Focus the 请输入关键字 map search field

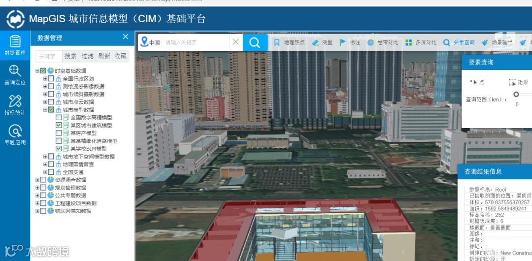pyautogui.click(x=197, y=42)
